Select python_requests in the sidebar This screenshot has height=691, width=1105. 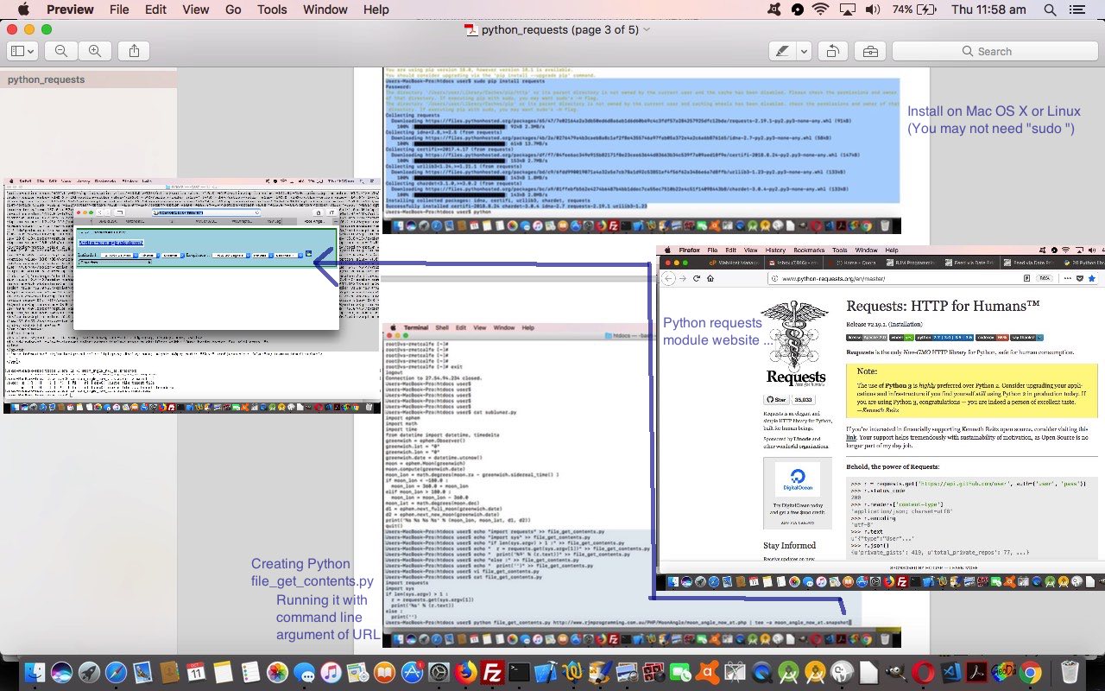pos(47,79)
